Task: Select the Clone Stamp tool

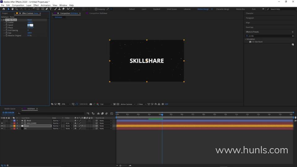Action: (59, 9)
